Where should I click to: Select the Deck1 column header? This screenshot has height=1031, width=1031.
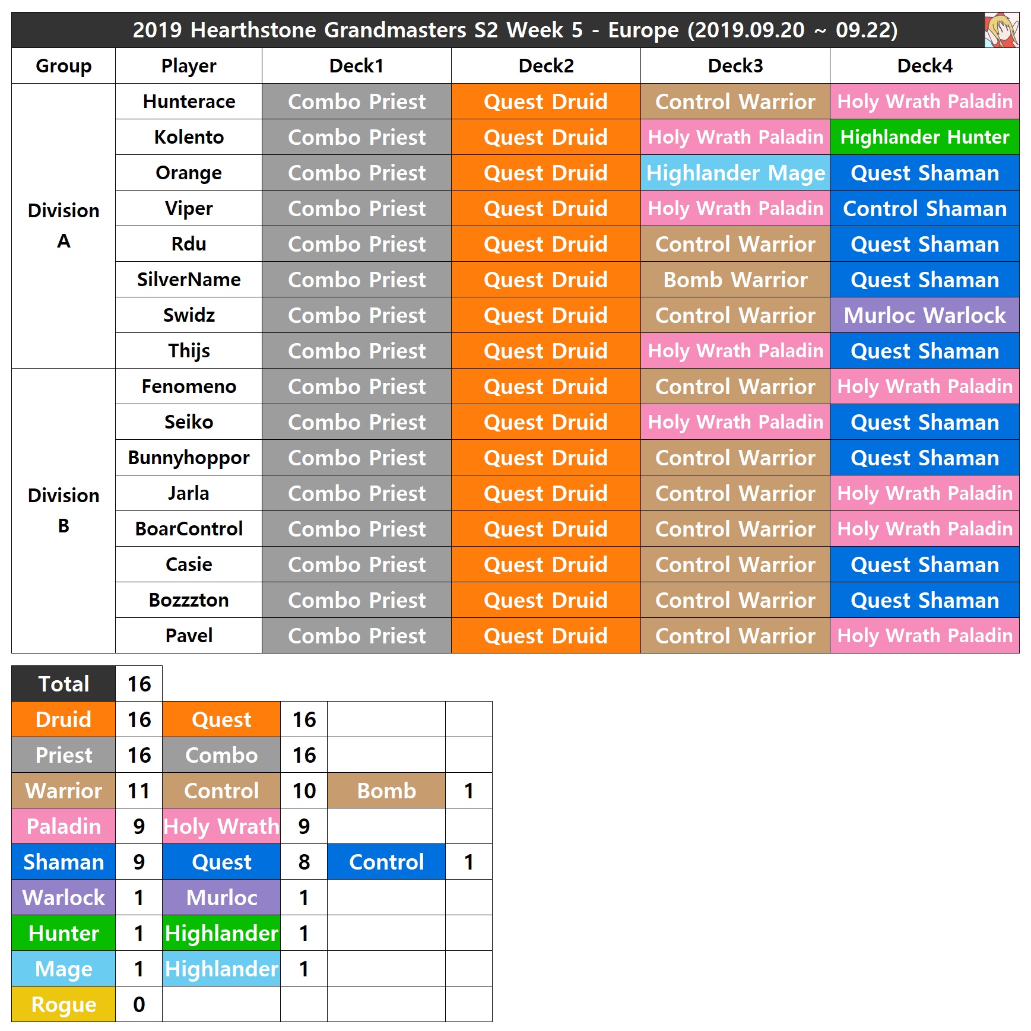pyautogui.click(x=356, y=66)
